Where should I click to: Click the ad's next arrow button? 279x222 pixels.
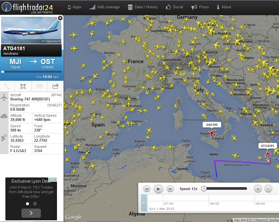click(x=31, y=213)
